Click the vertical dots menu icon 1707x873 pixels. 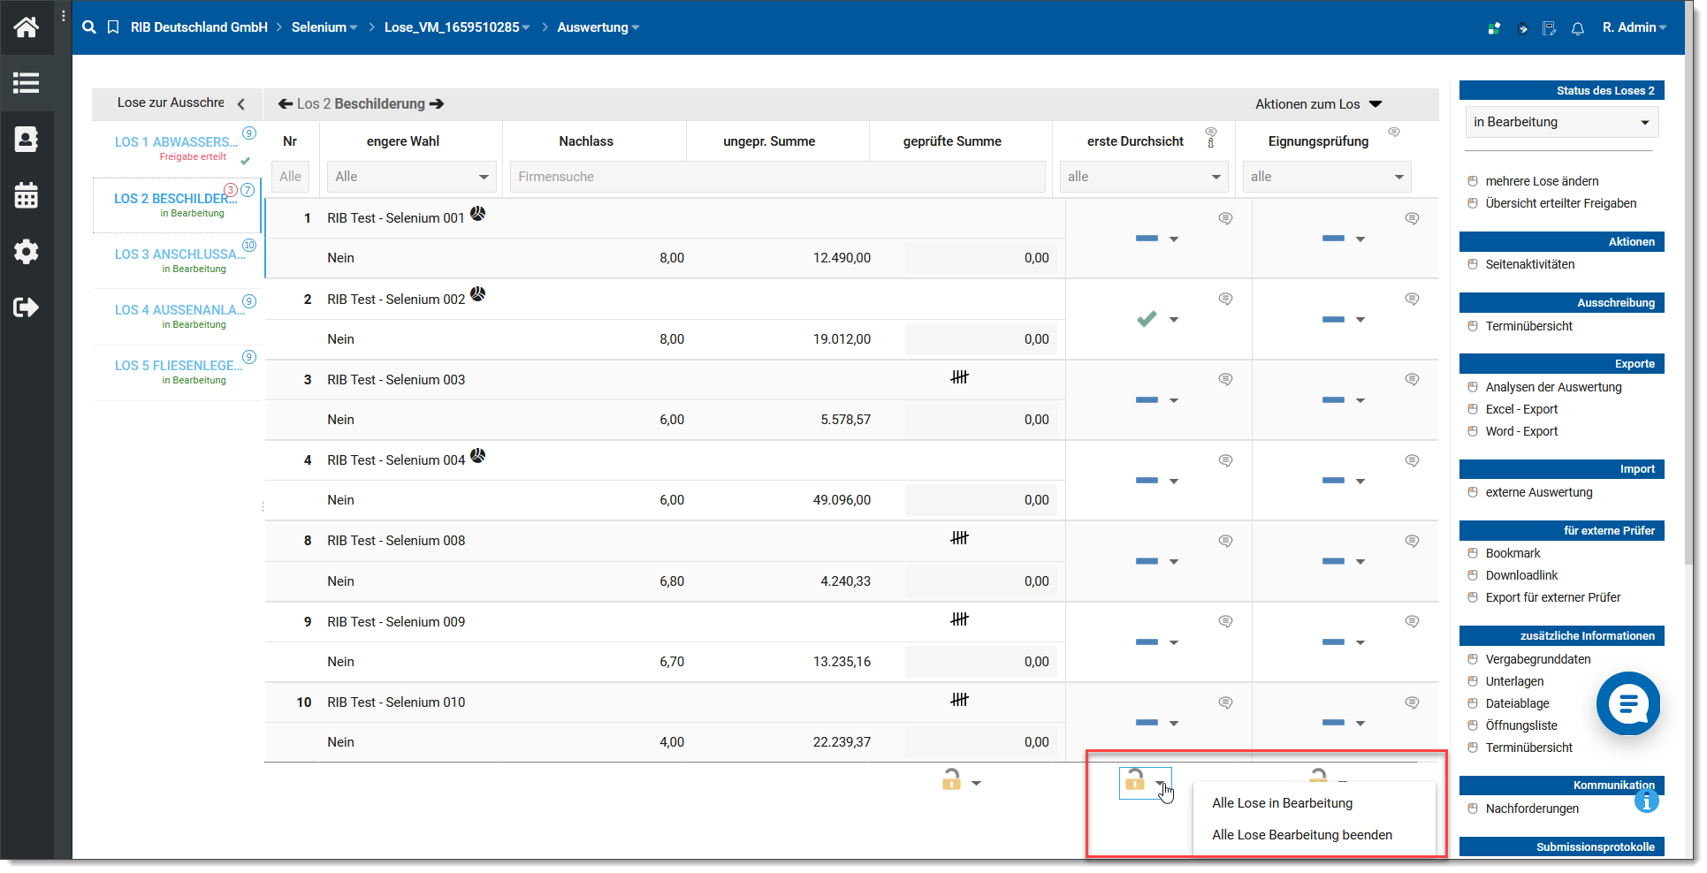pyautogui.click(x=64, y=16)
